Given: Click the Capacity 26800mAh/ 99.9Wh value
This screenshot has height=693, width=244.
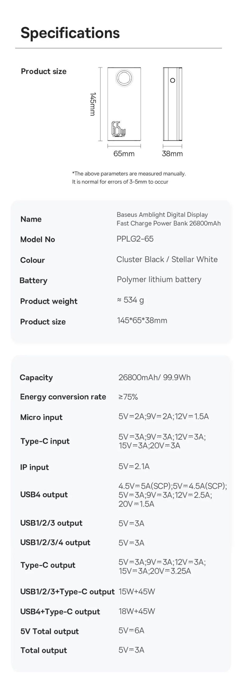Looking at the screenshot, I should point(155,377).
